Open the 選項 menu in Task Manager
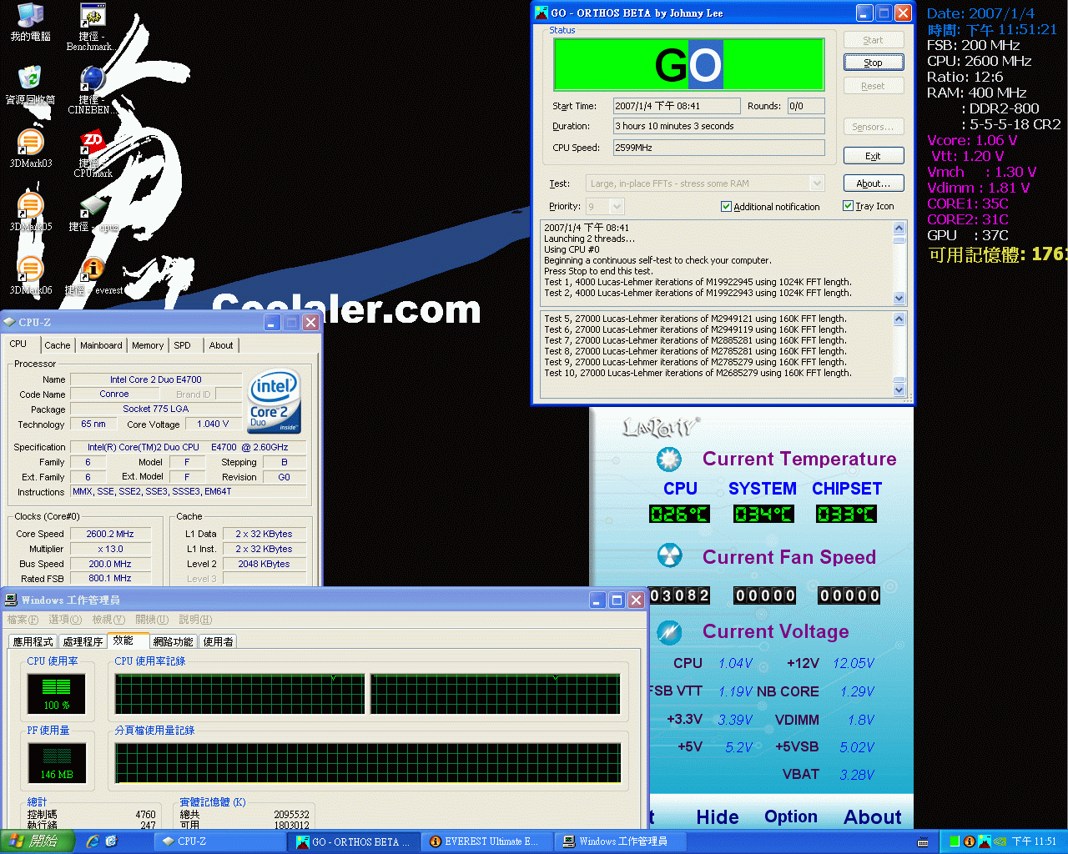Viewport: 1068px width, 854px height. click(x=65, y=620)
